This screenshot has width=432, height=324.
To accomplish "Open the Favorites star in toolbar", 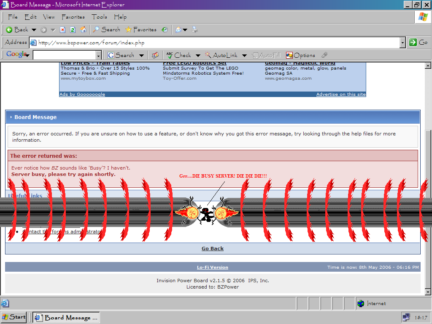I will (140, 30).
